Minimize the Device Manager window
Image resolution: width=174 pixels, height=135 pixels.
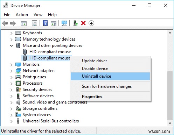coord(134,5)
